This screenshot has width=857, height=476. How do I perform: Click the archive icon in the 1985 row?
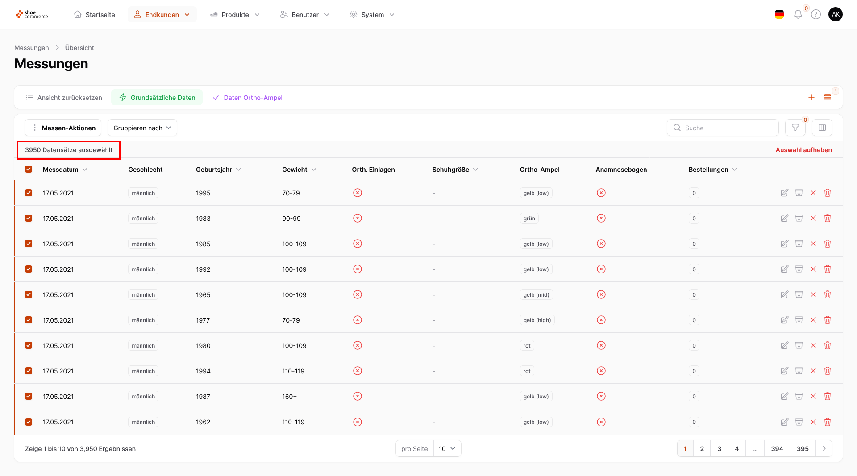tap(799, 244)
